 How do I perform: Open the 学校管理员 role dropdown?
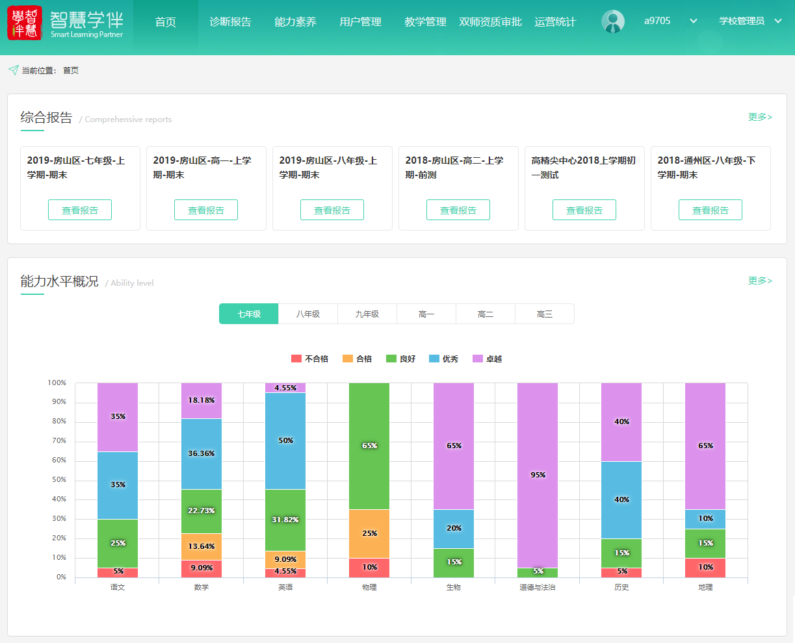coord(777,21)
